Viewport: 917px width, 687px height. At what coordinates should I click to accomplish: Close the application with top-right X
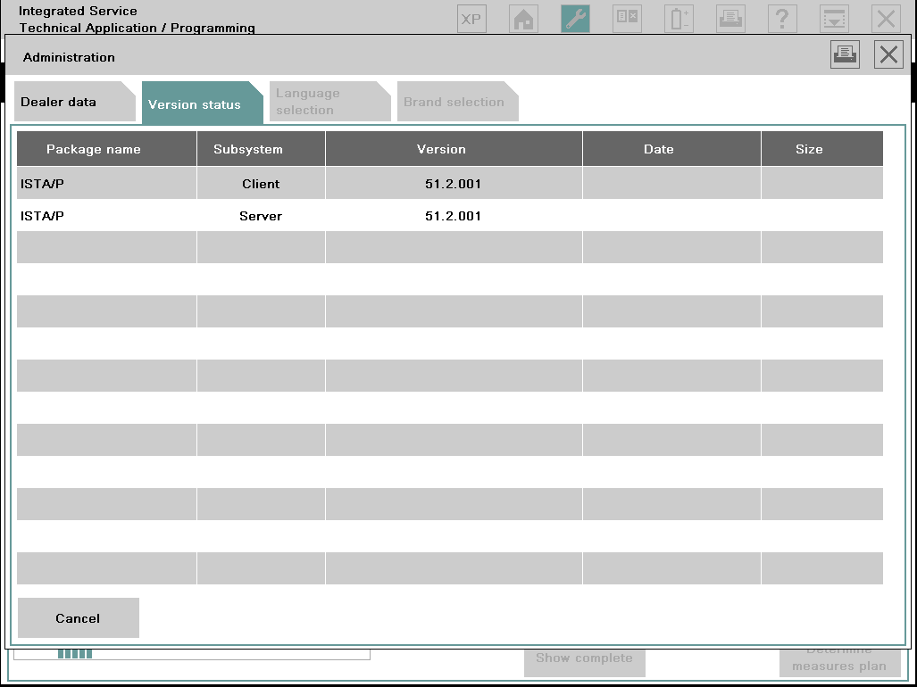886,19
